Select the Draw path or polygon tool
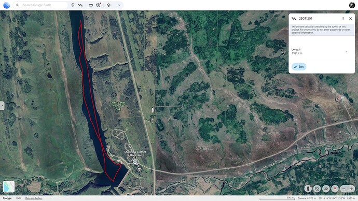 click(80, 5)
